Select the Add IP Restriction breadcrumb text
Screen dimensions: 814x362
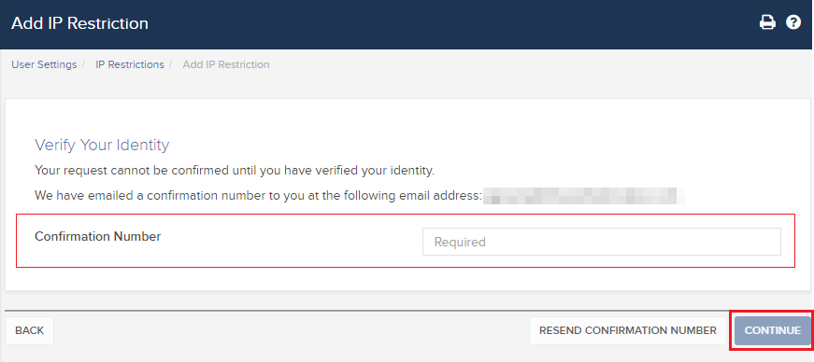[226, 64]
